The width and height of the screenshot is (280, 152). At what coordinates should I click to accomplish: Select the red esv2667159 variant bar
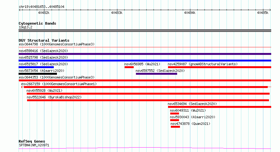coord(146,87)
